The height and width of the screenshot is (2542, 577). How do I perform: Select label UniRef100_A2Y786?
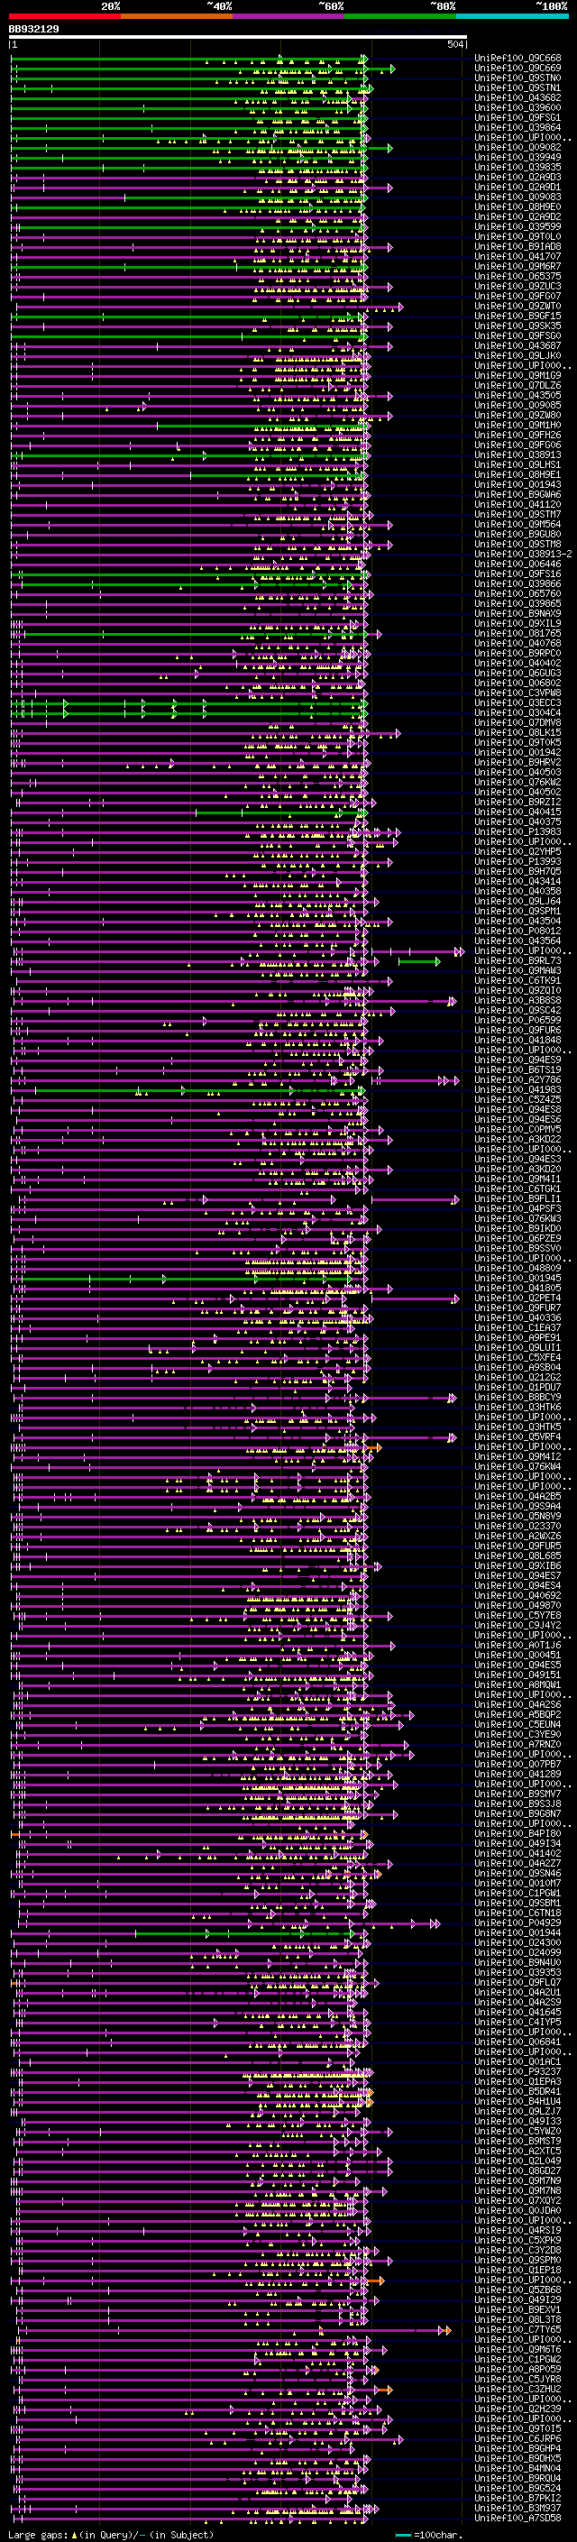[517, 1079]
